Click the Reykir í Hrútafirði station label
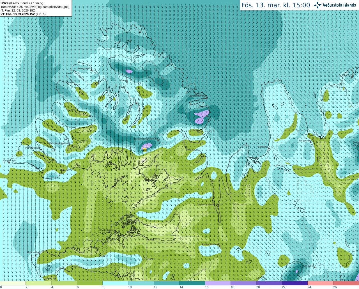The height and width of the screenshot is (289, 359). tap(208, 205)
